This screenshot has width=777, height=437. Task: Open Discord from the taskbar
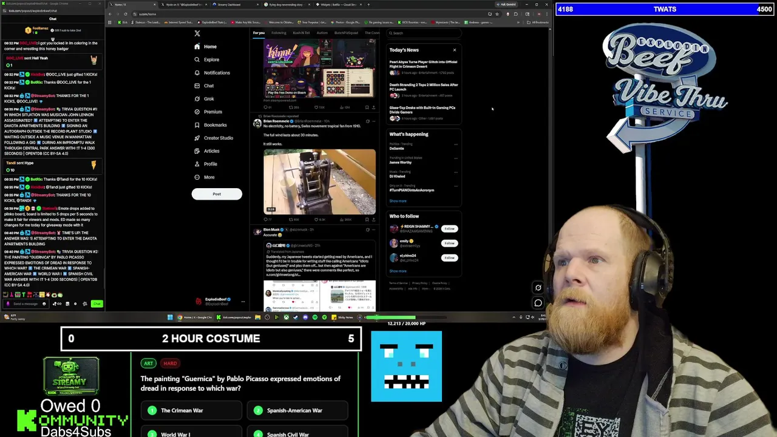pyautogui.click(x=305, y=317)
